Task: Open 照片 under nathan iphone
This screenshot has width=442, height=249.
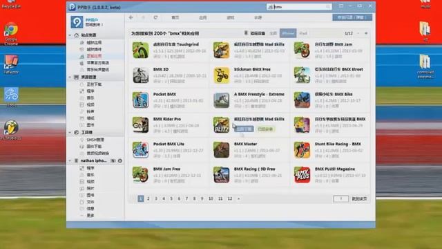Action: click(90, 188)
